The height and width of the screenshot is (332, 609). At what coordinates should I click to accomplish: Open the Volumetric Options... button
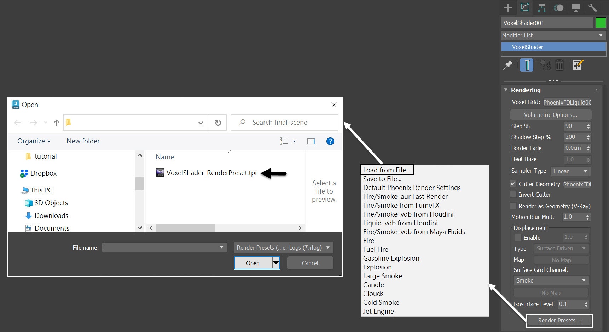click(x=551, y=115)
